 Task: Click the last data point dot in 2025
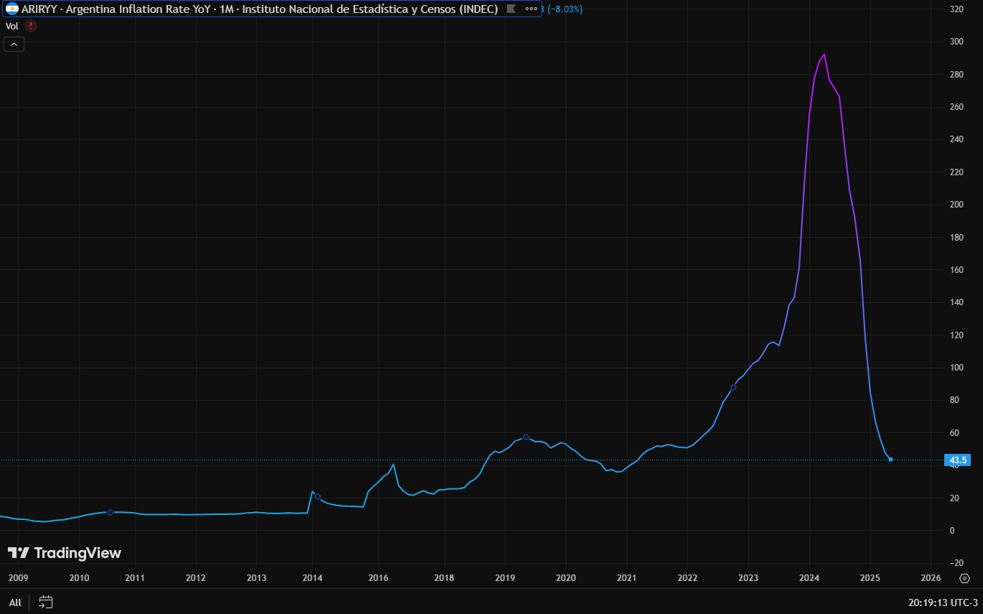890,460
